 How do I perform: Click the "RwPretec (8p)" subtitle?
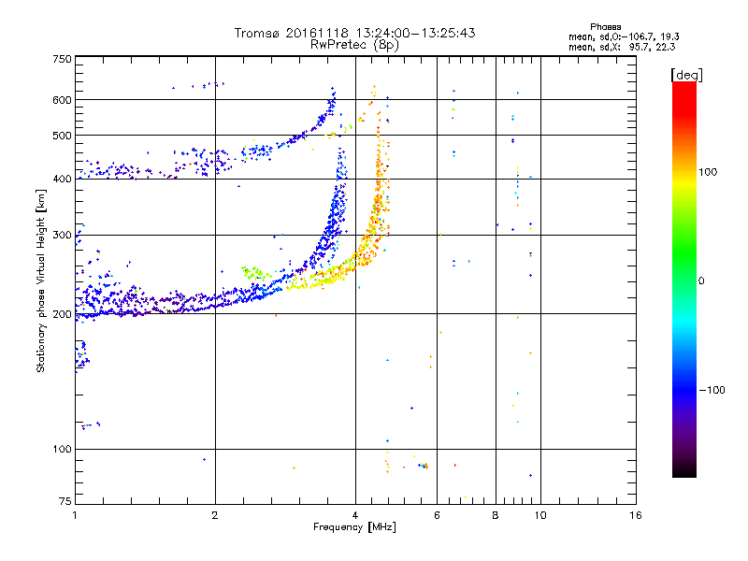tap(355, 45)
